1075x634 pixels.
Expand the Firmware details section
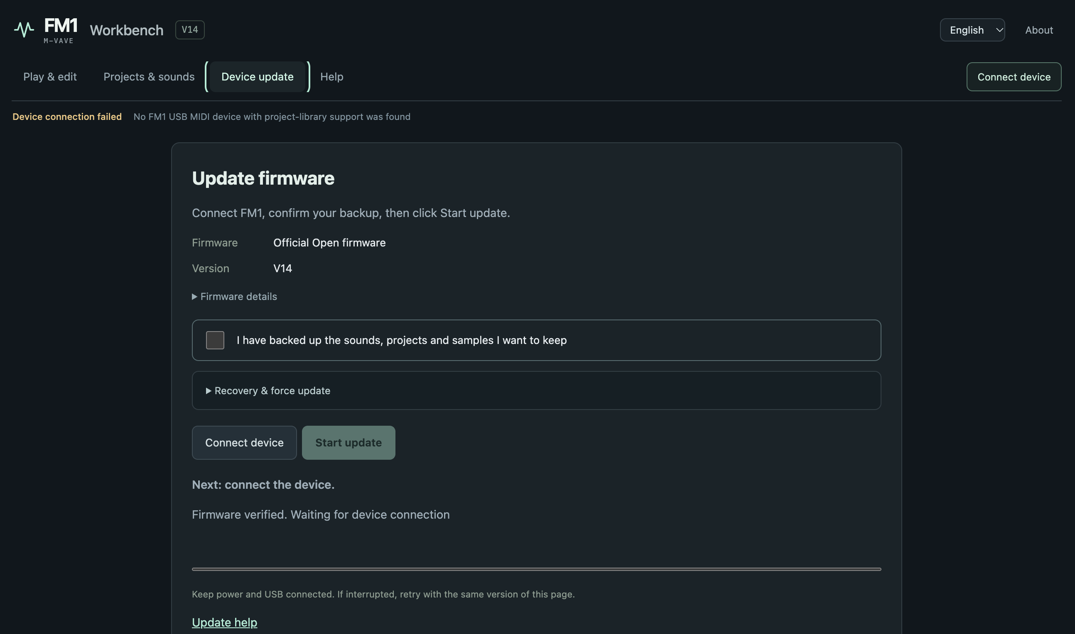pos(234,297)
